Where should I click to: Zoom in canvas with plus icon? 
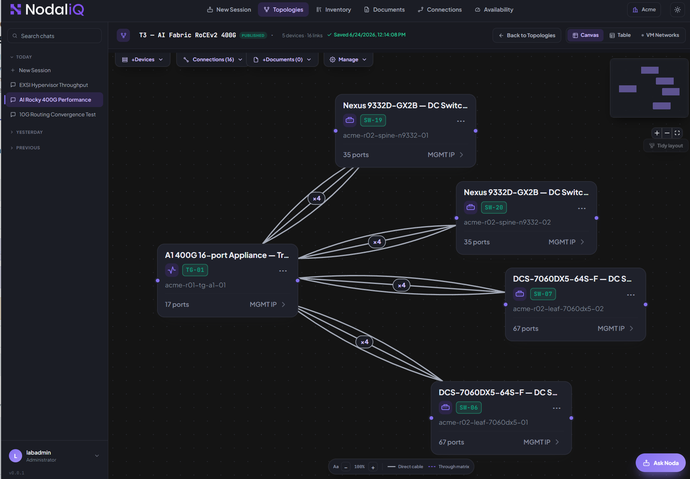point(657,133)
